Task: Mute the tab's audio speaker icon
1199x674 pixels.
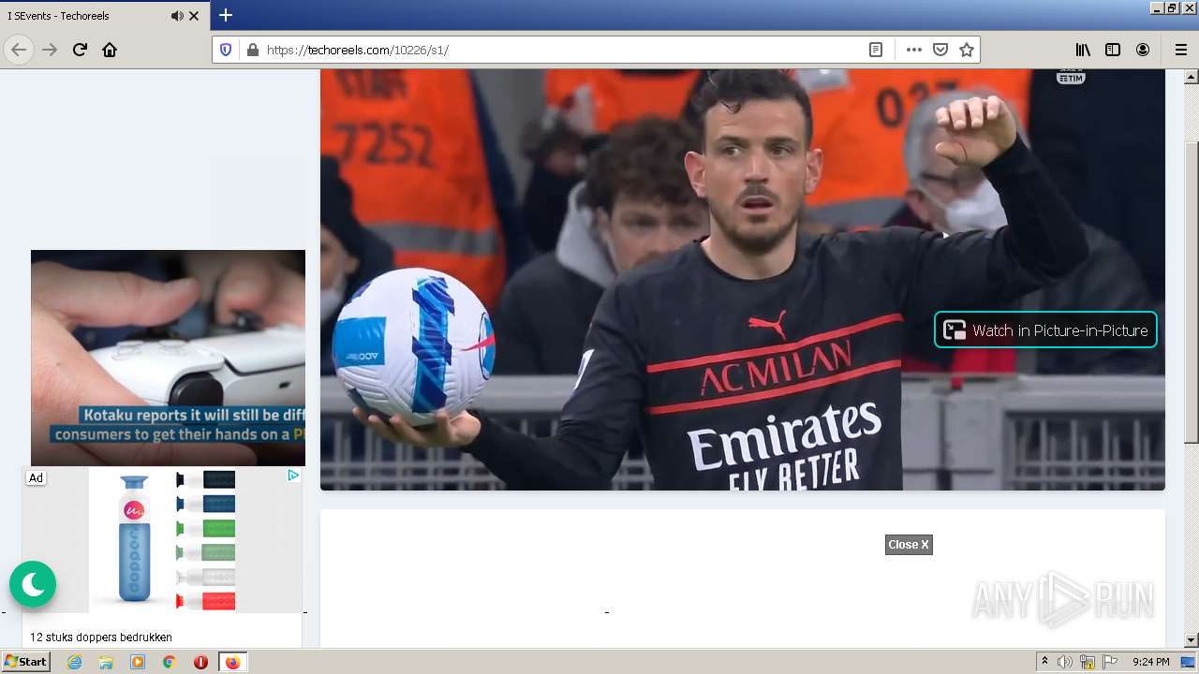Action: [x=177, y=16]
